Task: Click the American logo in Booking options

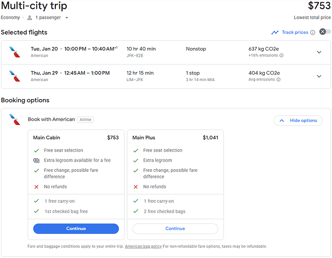Action: [15, 120]
